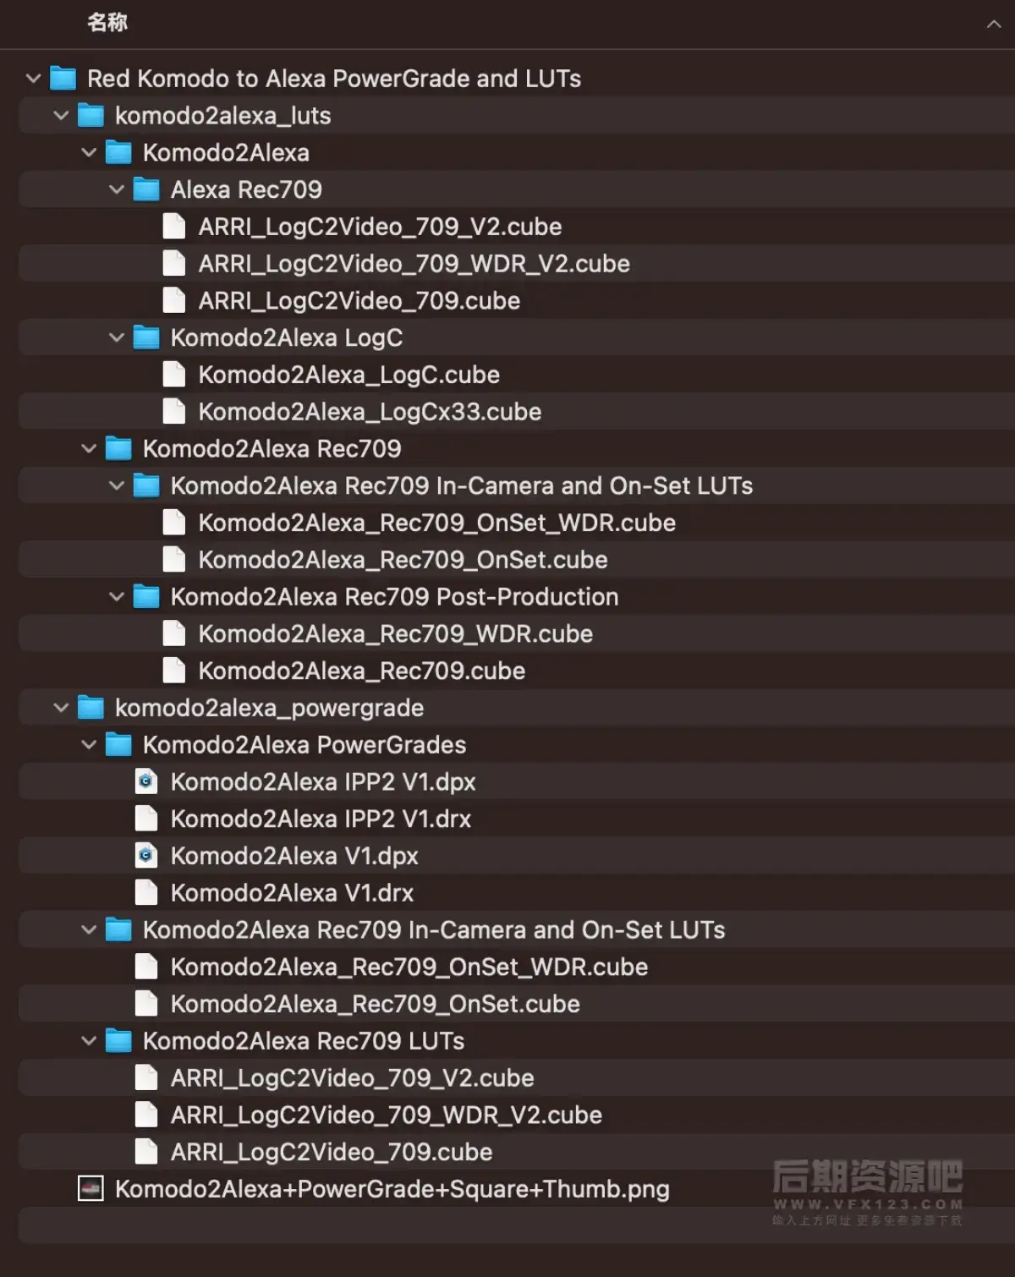Select ARRI_LogC2Video_709_WDR_V2.cube name inside Komodo2Alexa Rec709 LUTs
Viewport: 1015px width, 1277px height.
tap(387, 1115)
